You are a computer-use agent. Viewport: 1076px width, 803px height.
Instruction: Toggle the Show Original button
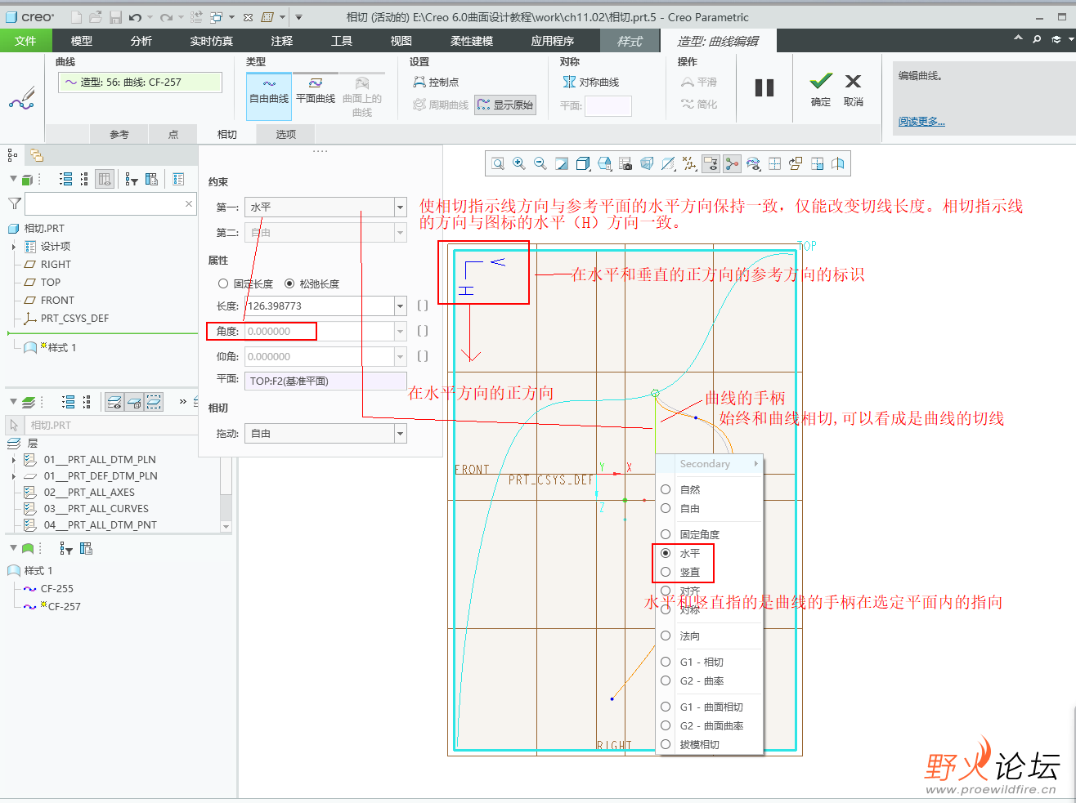[505, 105]
